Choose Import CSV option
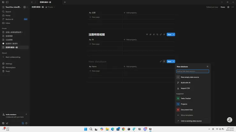The width and height of the screenshot is (236, 132). tap(193, 88)
